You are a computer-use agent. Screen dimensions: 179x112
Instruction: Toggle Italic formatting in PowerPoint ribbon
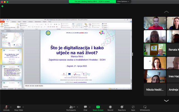click(31, 27)
